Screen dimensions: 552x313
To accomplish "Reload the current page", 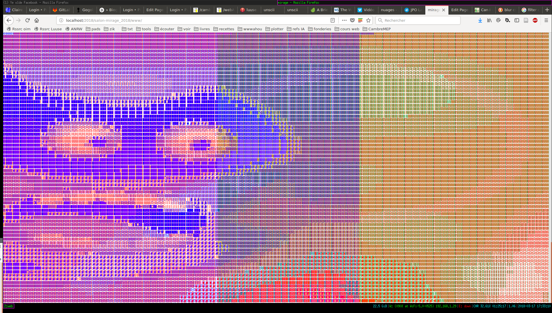I will pyautogui.click(x=27, y=20).
